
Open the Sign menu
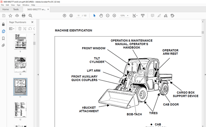(19, 5)
